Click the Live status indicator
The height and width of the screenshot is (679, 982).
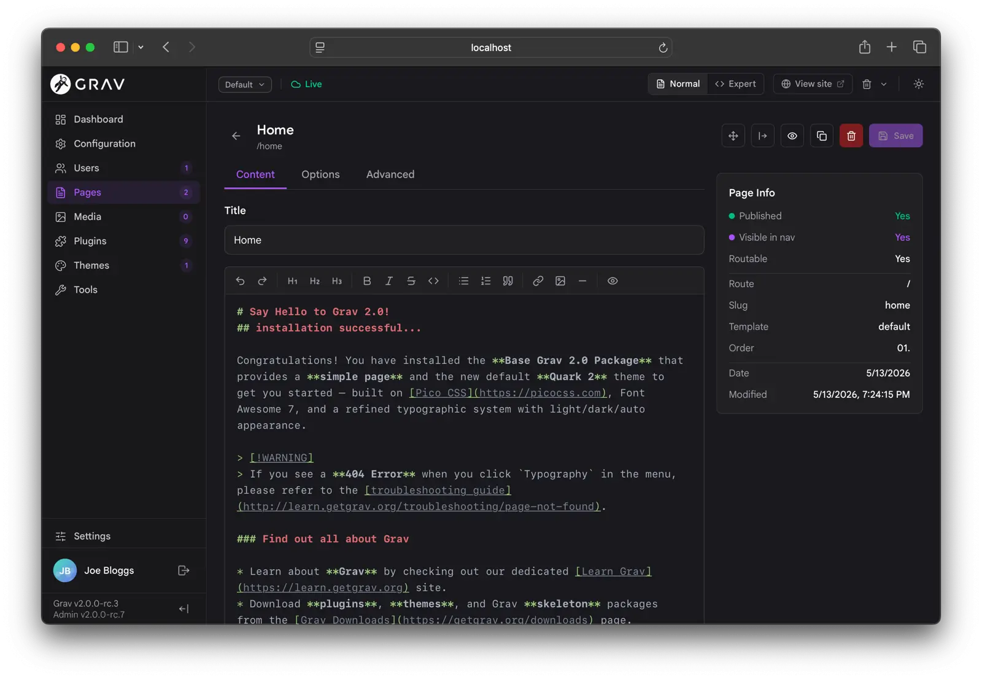click(x=306, y=84)
